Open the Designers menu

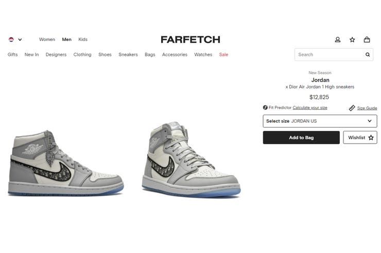[x=56, y=54]
